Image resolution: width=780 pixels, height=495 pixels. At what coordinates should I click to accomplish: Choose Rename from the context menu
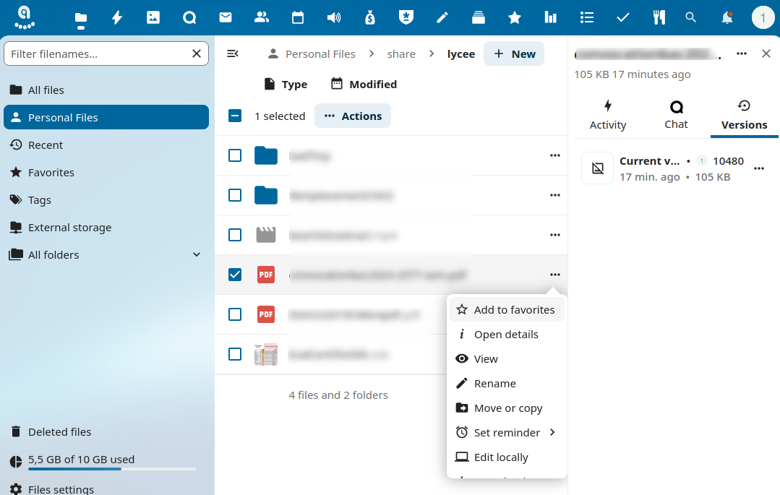pyautogui.click(x=494, y=383)
